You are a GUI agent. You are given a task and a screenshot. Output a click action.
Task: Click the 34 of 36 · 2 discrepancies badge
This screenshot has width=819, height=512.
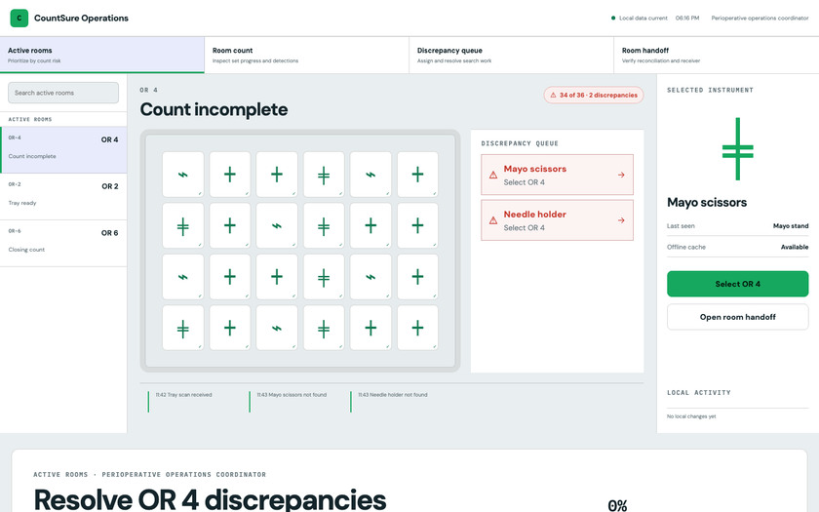tap(594, 96)
